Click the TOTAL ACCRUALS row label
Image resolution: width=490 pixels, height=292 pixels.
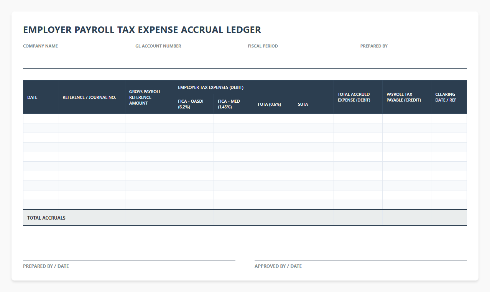46,218
